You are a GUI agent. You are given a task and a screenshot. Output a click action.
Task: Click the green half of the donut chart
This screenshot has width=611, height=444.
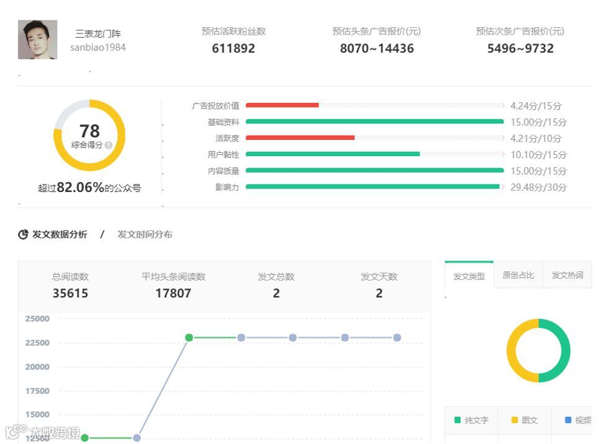click(x=566, y=350)
